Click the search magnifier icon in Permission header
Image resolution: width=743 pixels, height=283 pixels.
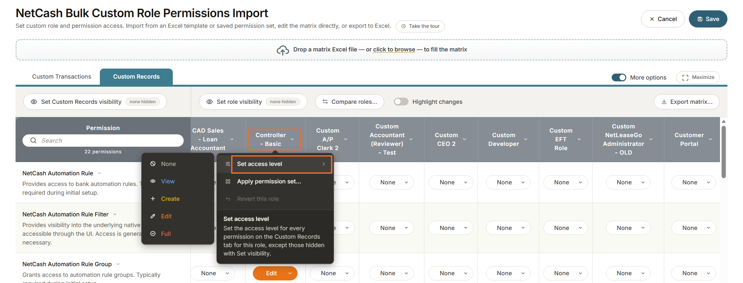pyautogui.click(x=33, y=140)
